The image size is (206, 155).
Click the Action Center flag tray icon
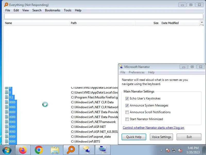168,150
